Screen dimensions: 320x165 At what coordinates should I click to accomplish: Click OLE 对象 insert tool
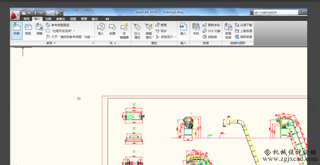[x=211, y=31]
